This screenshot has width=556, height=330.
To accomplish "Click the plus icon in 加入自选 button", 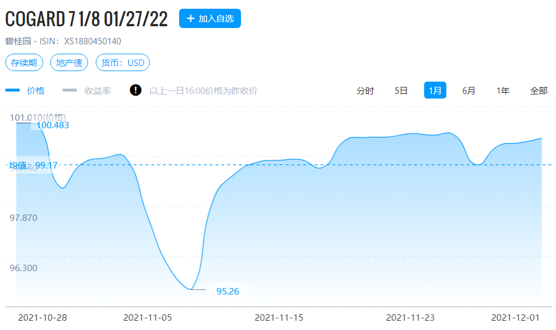I will [x=190, y=19].
